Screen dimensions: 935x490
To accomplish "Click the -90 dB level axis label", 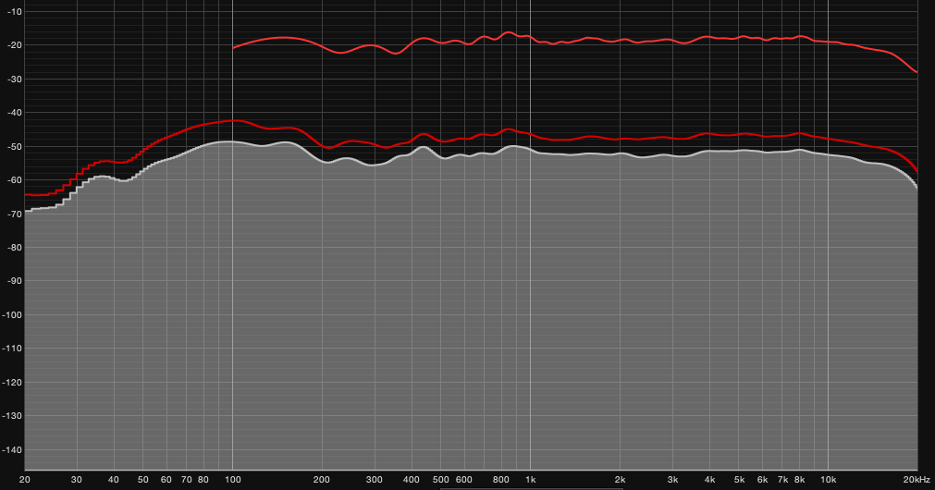I will click(x=13, y=281).
